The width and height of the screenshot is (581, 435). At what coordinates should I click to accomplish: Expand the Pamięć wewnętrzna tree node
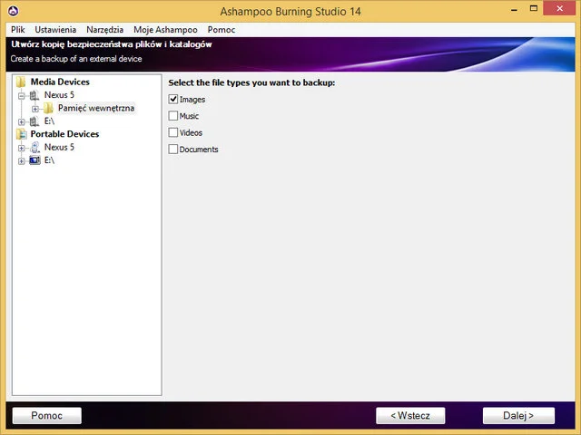35,109
